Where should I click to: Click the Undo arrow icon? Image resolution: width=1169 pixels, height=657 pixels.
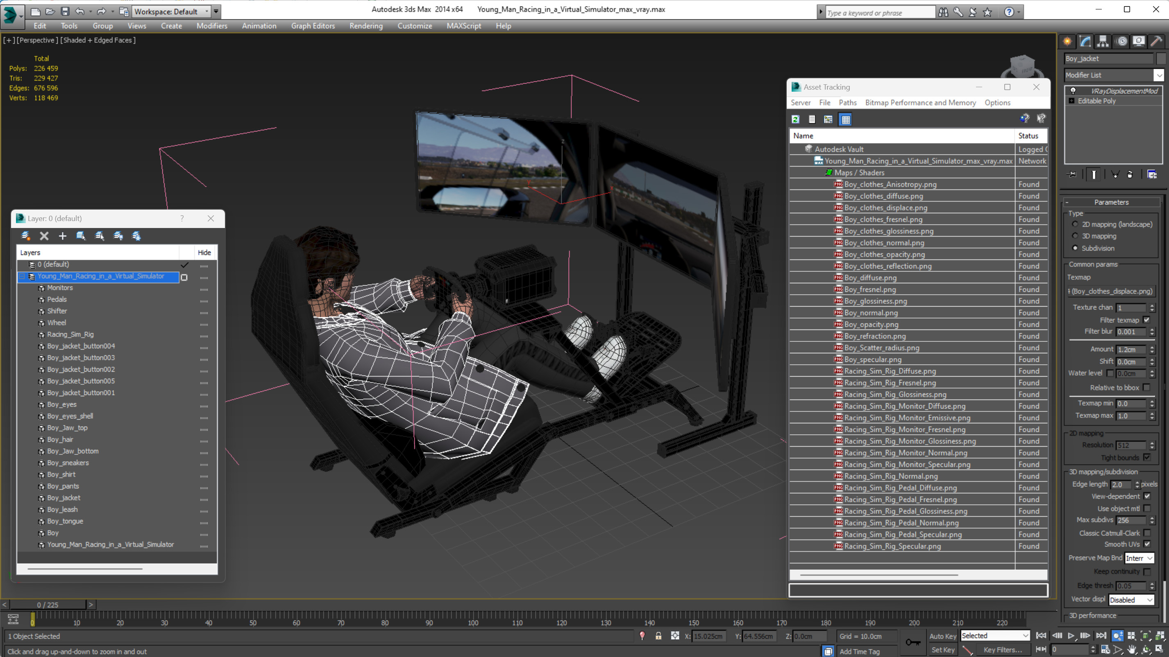(80, 11)
